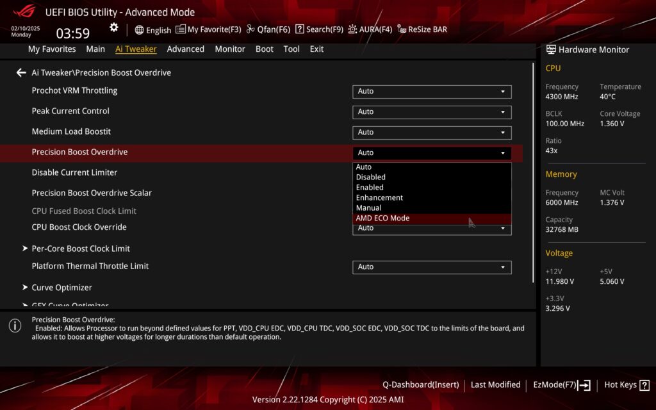656x410 pixels.
Task: Expand the Curve Optimizer submenu
Action: [x=61, y=288]
